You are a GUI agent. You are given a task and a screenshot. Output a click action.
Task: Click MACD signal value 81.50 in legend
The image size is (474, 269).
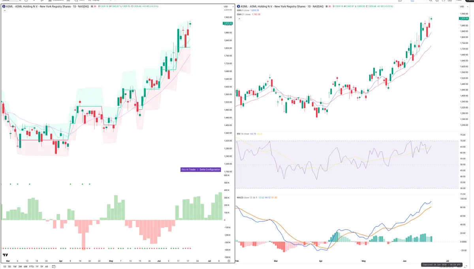(x=275, y=197)
